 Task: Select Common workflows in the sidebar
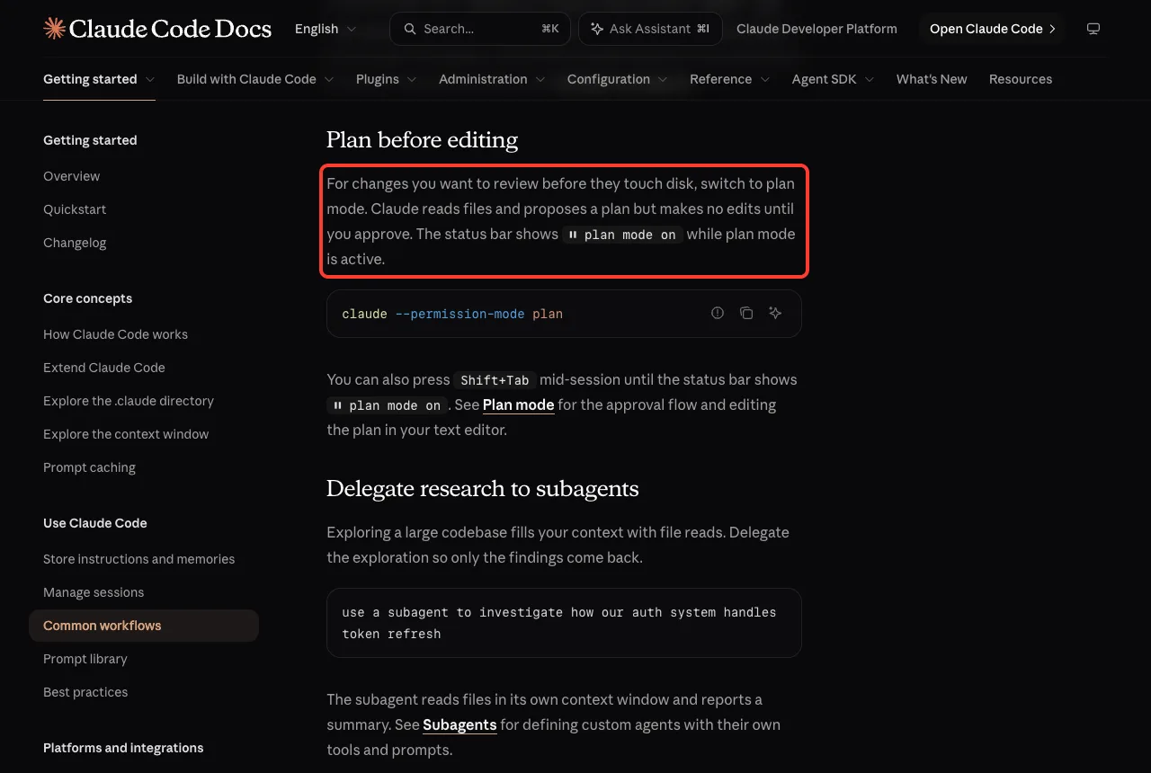point(144,626)
